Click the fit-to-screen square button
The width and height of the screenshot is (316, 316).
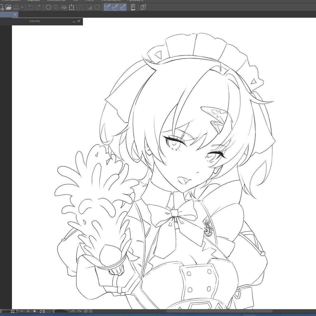click(34, 311)
